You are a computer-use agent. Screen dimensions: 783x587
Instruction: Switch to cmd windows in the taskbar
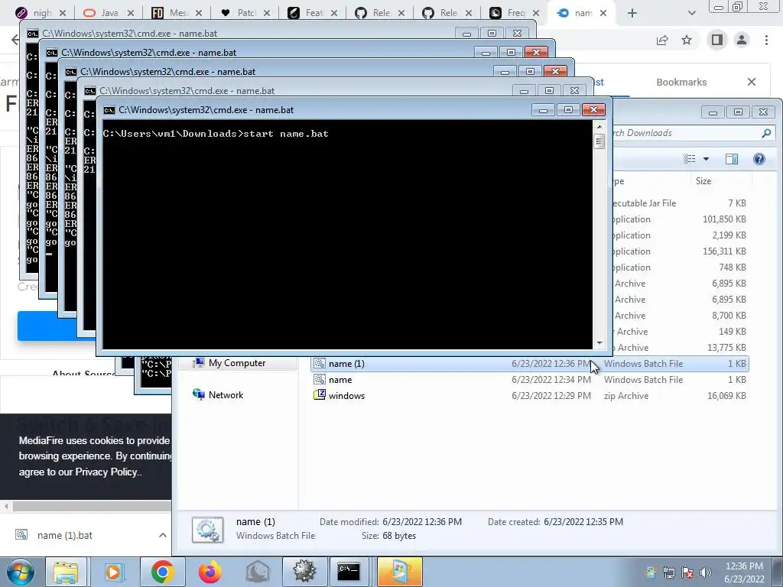[349, 572]
